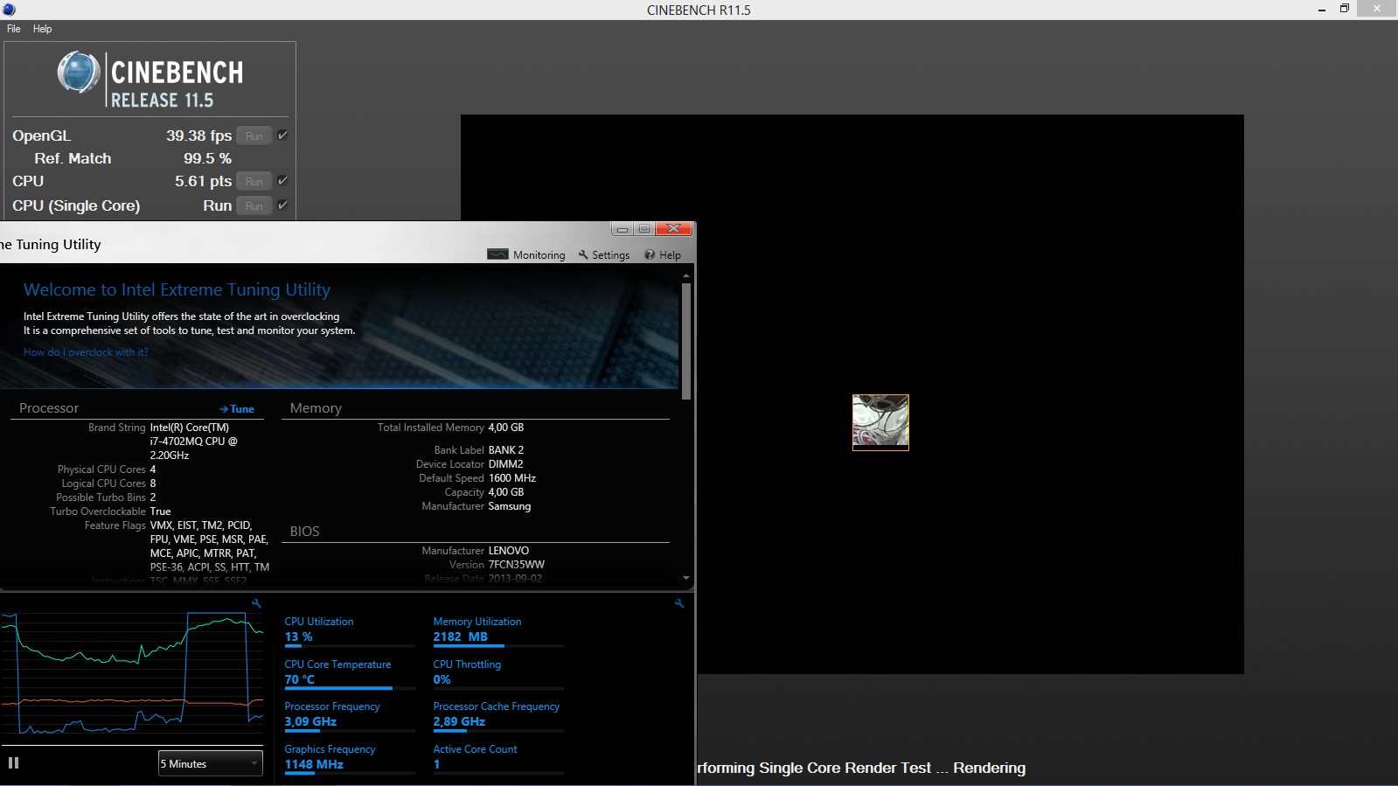Image resolution: width=1398 pixels, height=786 pixels.
Task: Click the CPU Throttling value '0%'
Action: (442, 679)
